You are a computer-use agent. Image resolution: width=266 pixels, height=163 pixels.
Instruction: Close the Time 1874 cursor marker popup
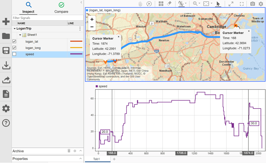coord(119,37)
